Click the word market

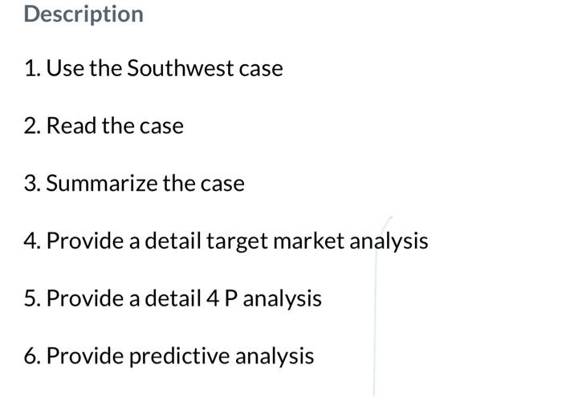click(x=308, y=240)
